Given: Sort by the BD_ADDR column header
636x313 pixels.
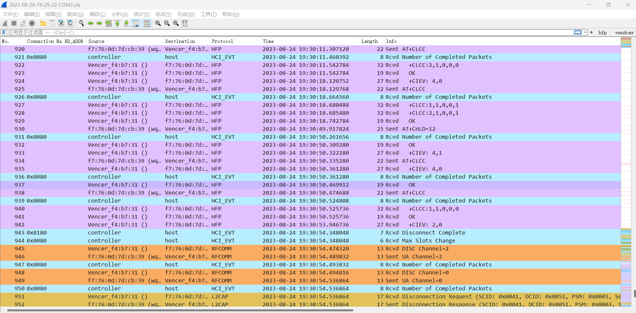Looking at the screenshot, I should [x=75, y=41].
